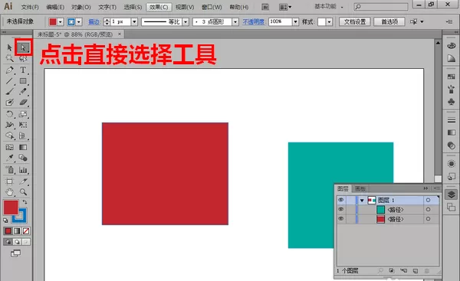
Task: Enable Draw Normal mode
Action: pos(8,242)
